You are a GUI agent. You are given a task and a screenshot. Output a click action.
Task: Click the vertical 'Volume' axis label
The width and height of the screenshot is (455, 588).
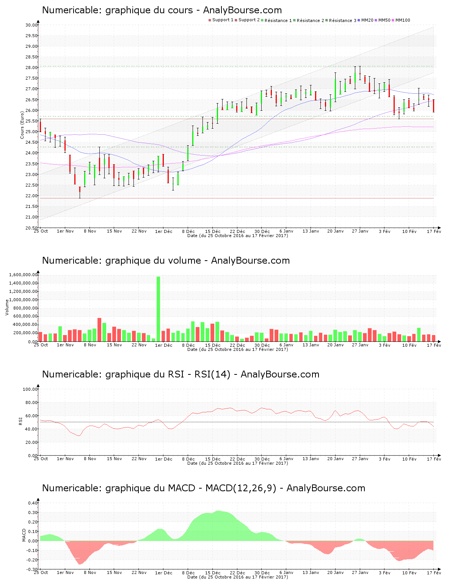pyautogui.click(x=7, y=307)
